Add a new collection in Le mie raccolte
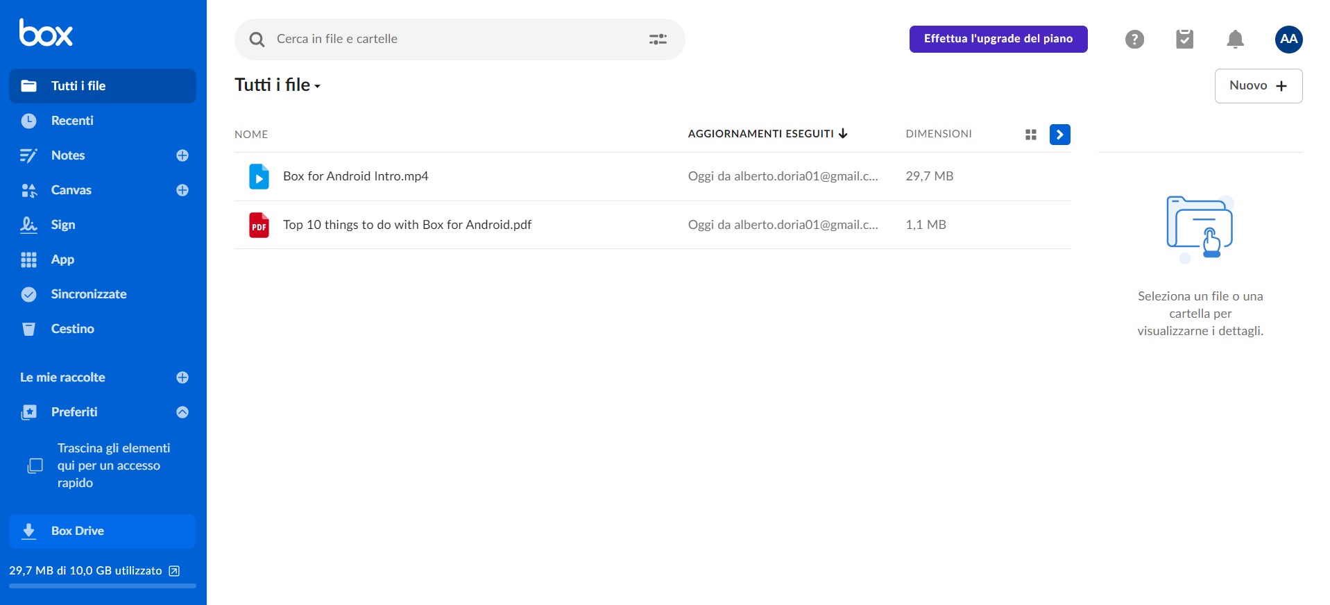The image size is (1330, 605). click(182, 377)
